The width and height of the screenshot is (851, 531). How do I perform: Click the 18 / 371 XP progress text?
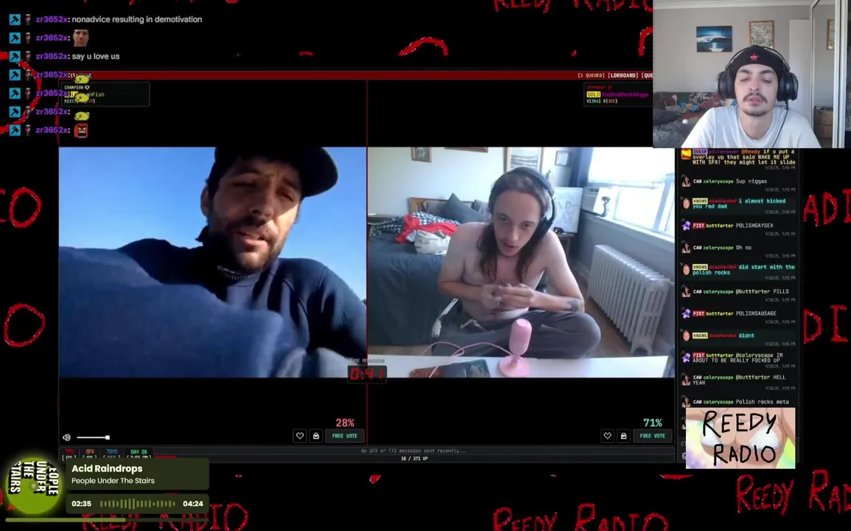pos(414,459)
